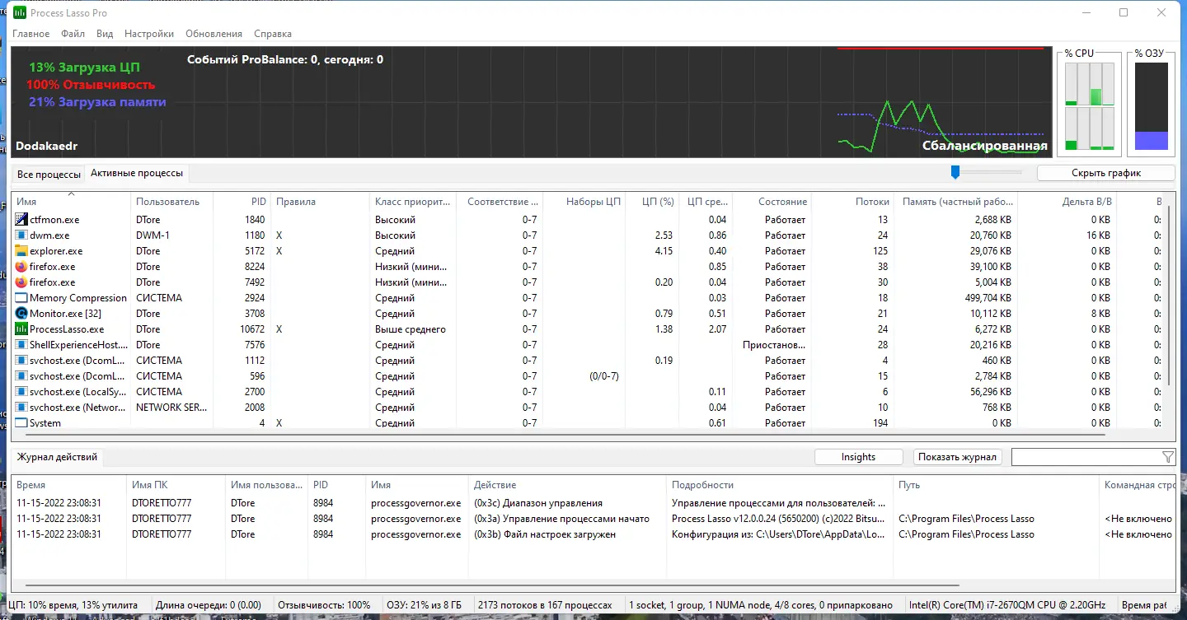Click the explorer.exe process icon
This screenshot has width=1187, height=620.
point(21,251)
